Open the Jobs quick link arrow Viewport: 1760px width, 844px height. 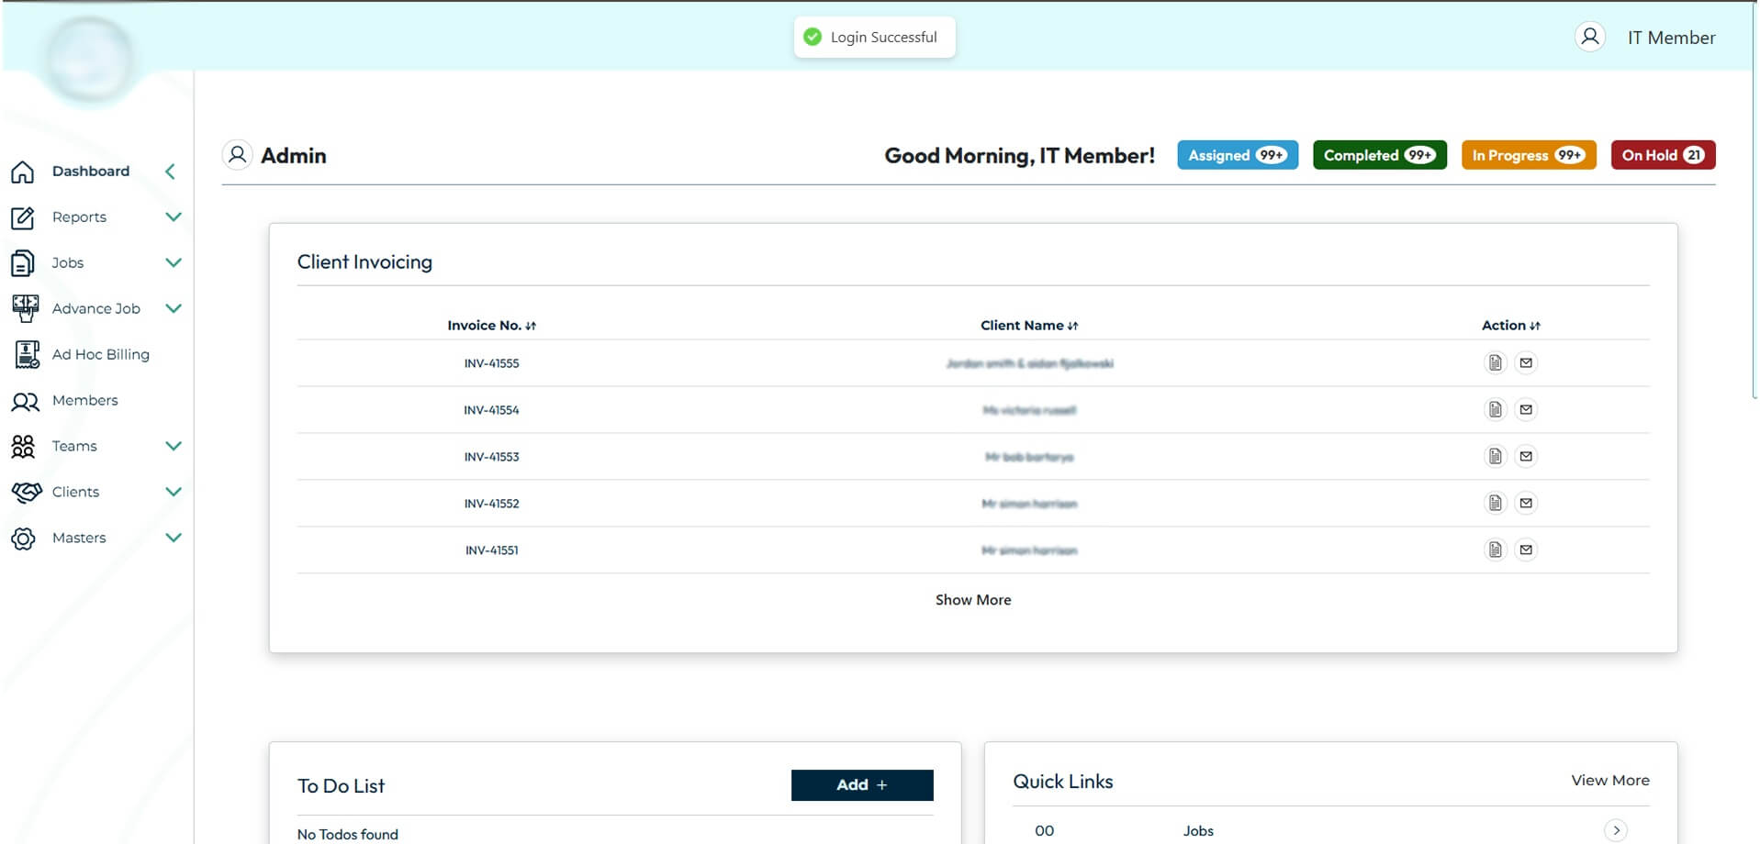(x=1616, y=831)
